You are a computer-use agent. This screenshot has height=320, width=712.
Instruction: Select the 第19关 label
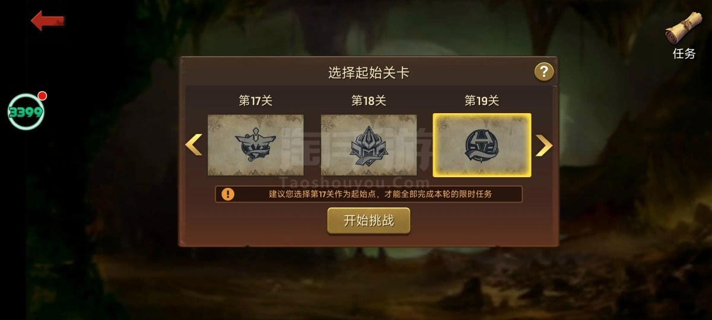(482, 101)
